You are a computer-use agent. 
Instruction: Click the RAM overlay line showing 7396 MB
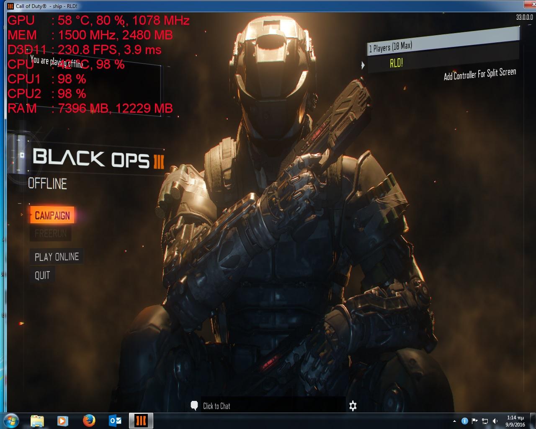[x=90, y=108]
